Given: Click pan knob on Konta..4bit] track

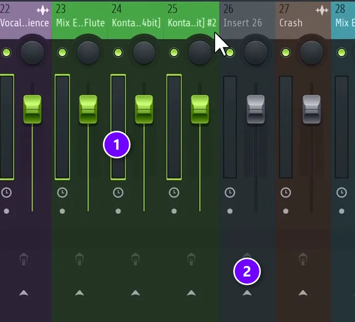Looking at the screenshot, I should click(x=144, y=53).
